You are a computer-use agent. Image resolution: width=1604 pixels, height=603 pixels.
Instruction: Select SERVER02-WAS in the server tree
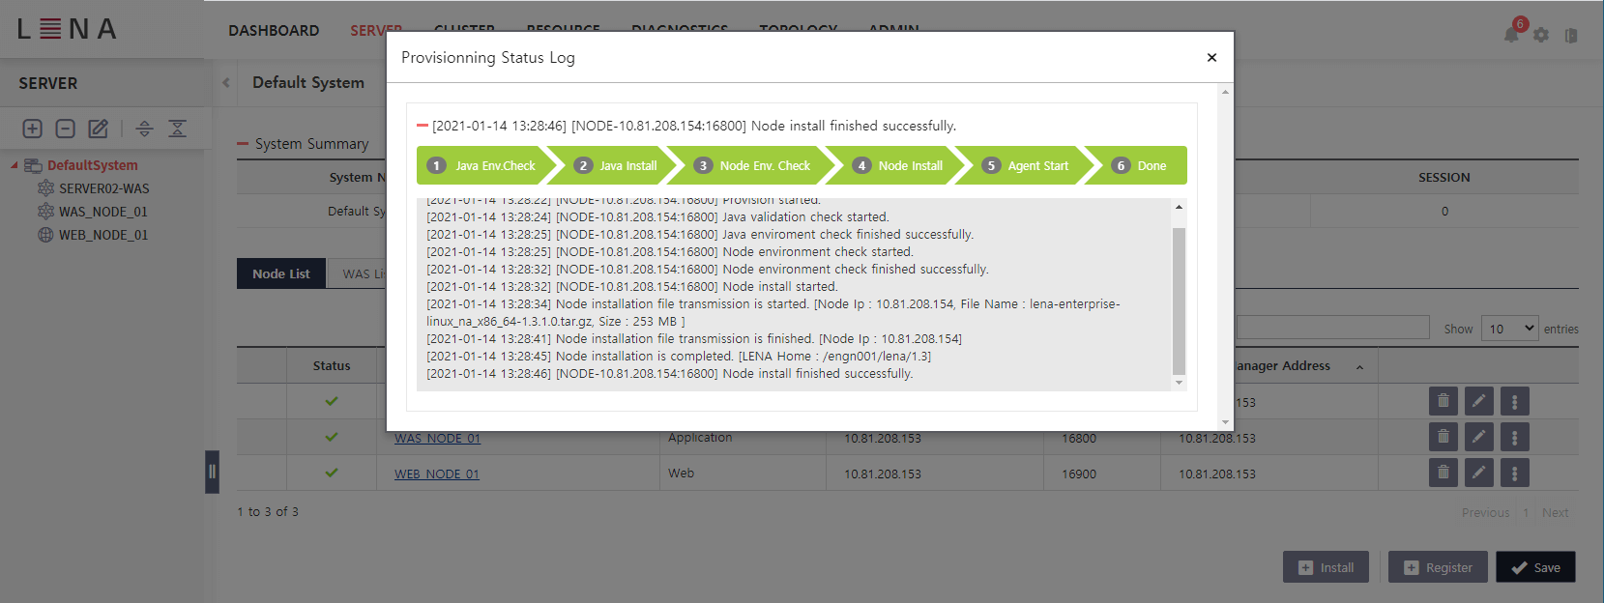tap(103, 188)
